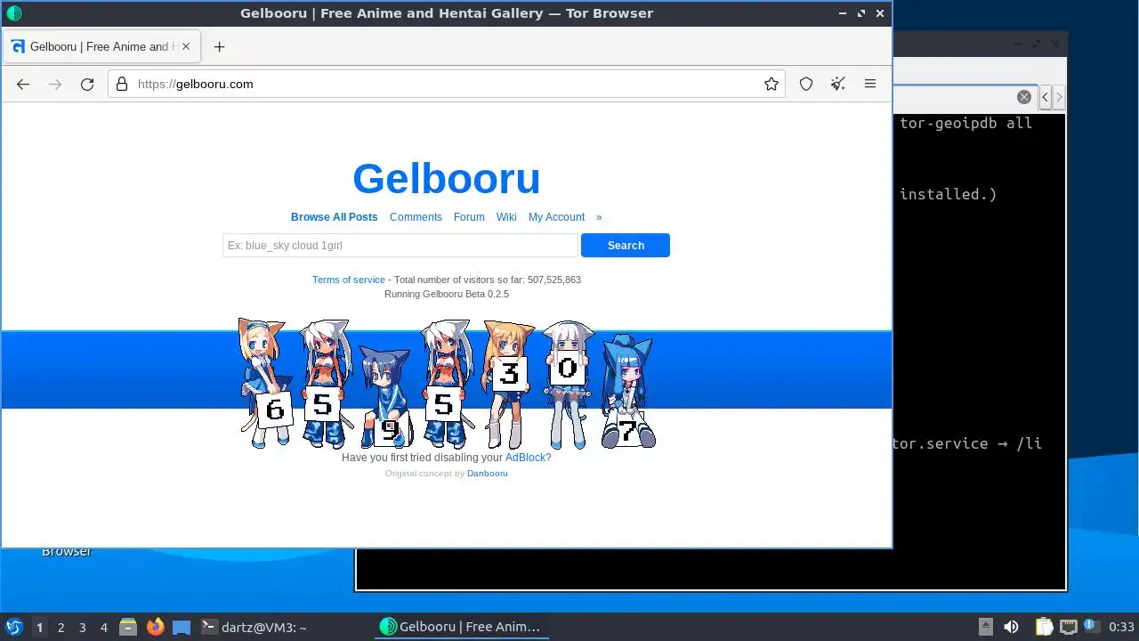Image resolution: width=1139 pixels, height=641 pixels.
Task: Open the clipboard manager tray icon
Action: [1044, 628]
